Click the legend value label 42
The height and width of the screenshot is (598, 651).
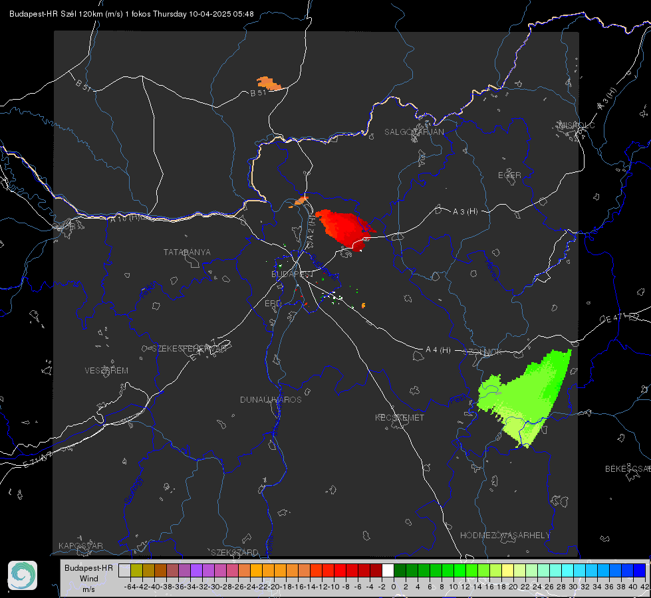tap(645, 587)
